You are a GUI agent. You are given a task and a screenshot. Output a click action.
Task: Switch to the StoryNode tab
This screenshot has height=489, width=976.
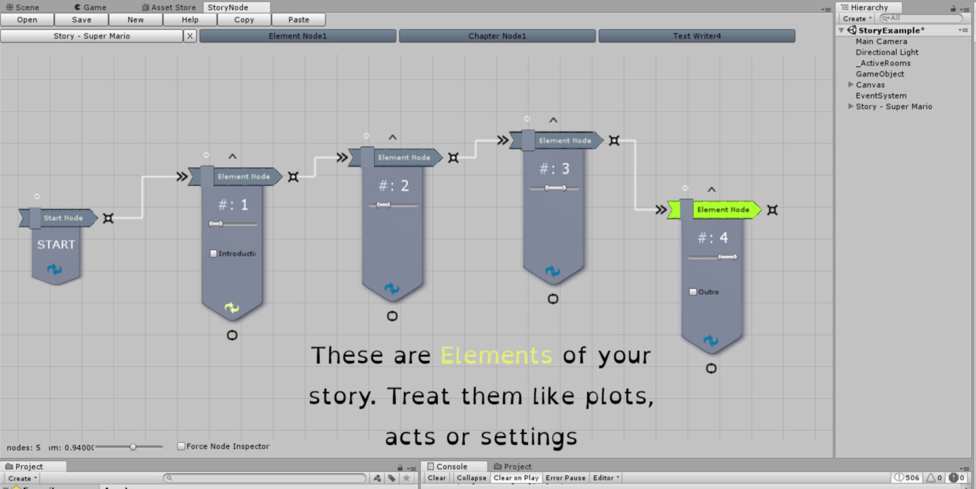click(x=226, y=7)
